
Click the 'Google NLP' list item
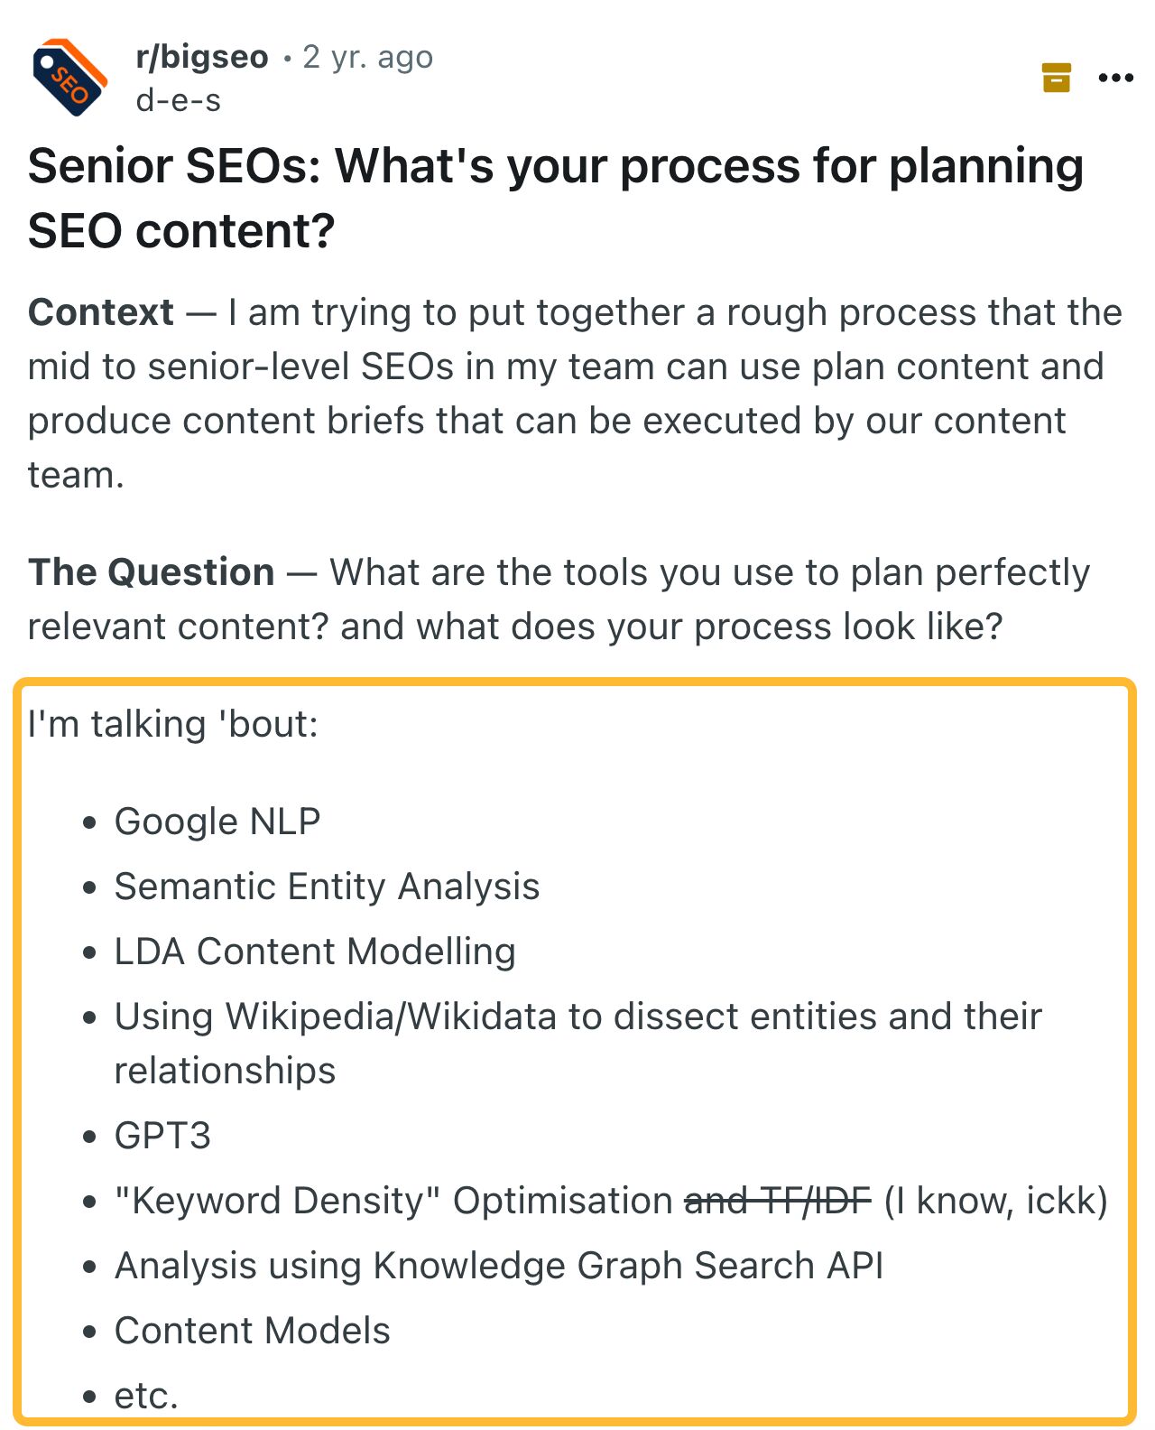217,822
